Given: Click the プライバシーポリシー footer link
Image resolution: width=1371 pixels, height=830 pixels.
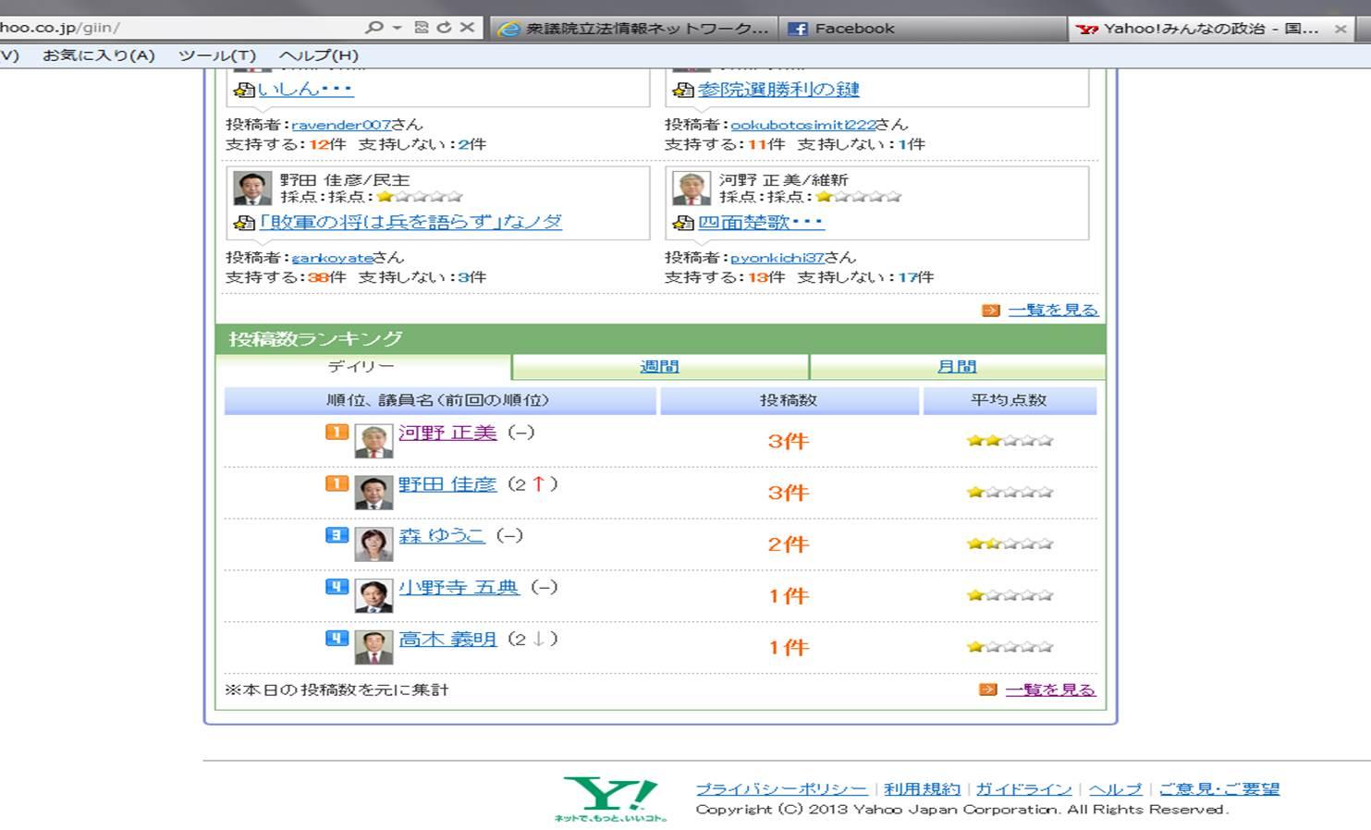Looking at the screenshot, I should pos(781,788).
